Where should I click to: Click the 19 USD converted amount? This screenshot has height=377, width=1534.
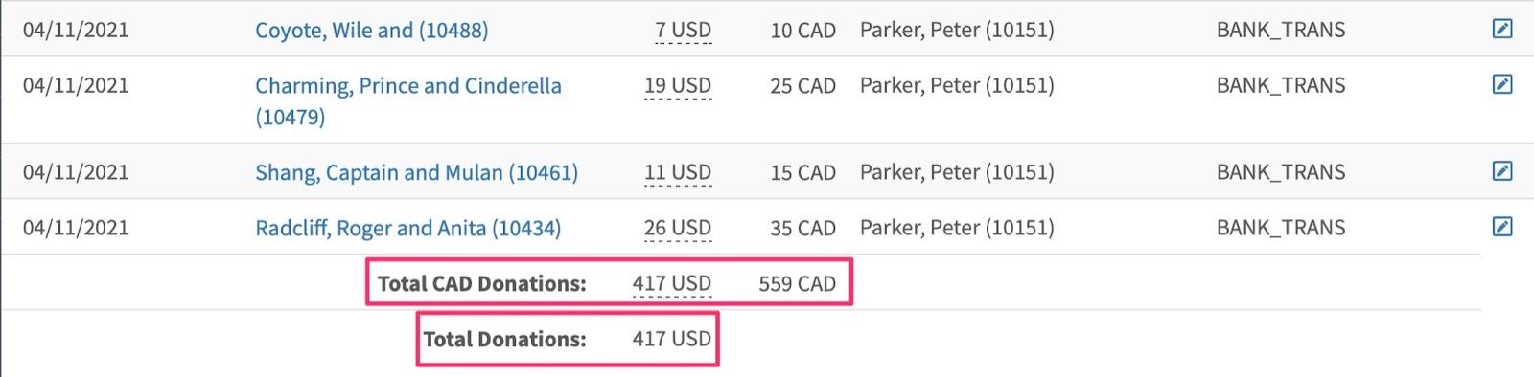(x=678, y=85)
